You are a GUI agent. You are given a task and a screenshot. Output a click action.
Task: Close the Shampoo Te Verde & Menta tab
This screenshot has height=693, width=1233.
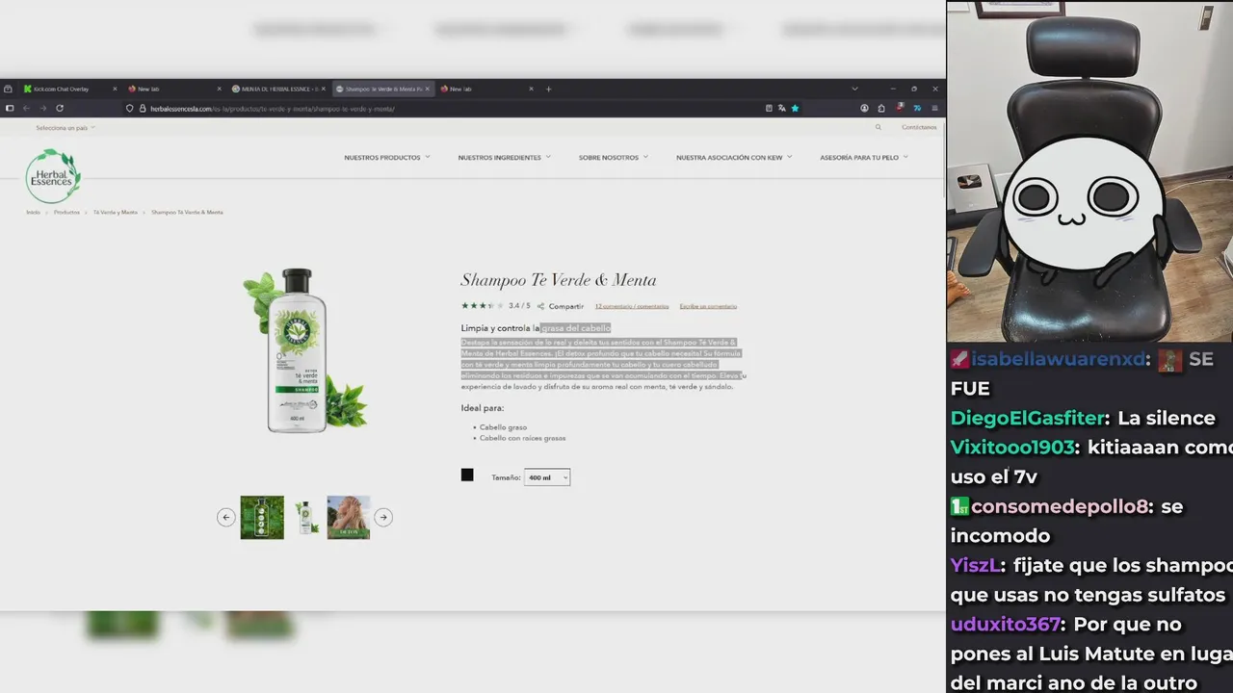(428, 89)
